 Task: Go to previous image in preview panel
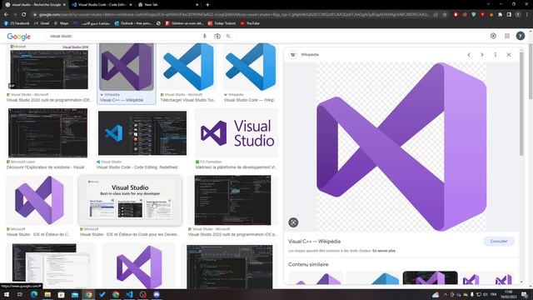[469, 55]
